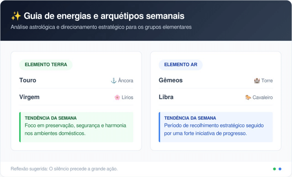Click the Reflexão sugerida footer text
The image size is (292, 177).
pos(64,169)
